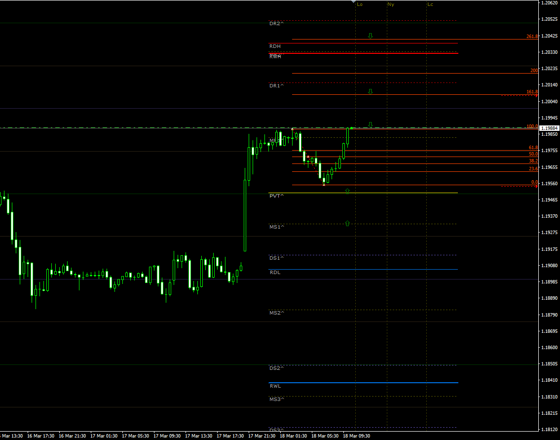Click the red arrow marker beside the 0.0 level
This screenshot has height=440, width=560.
536,186
